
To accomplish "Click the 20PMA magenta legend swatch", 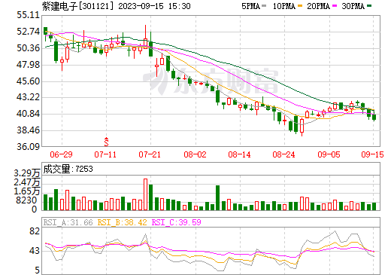I will pyautogui.click(x=335, y=6).
